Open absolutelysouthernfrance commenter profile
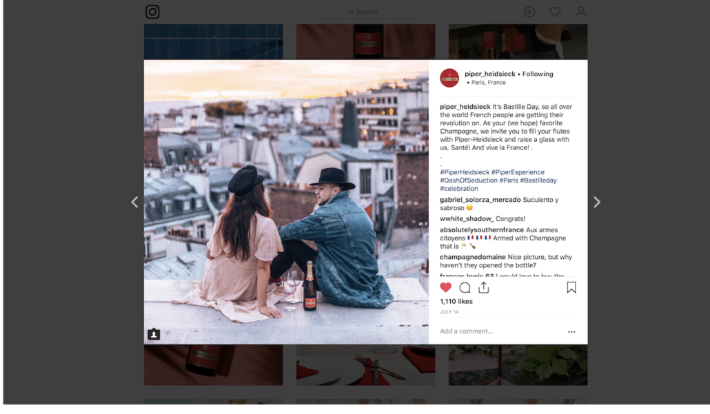Image resolution: width=710 pixels, height=414 pixels. pyautogui.click(x=482, y=230)
